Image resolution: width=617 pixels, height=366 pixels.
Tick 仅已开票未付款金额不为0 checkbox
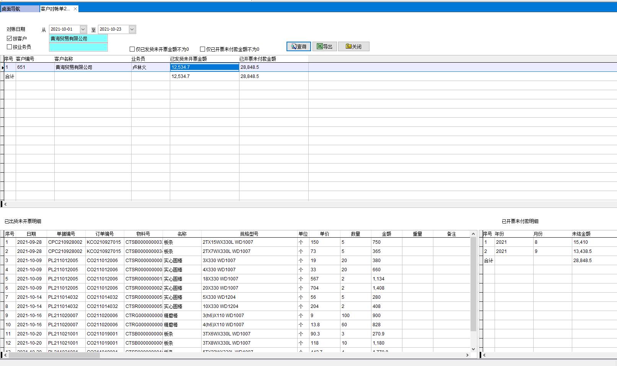203,49
